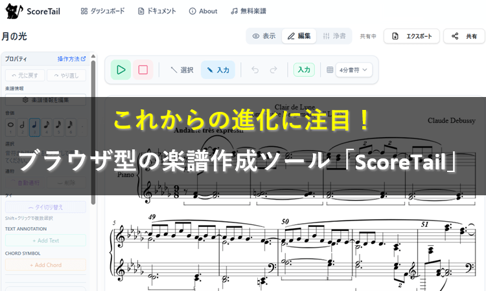486x291 pixels.
Task: Switch to 表示 view mode
Action: coord(264,36)
